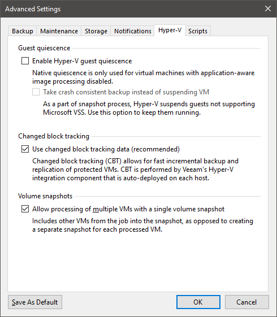Select the Storage tab
277x317 pixels.
[x=96, y=31]
